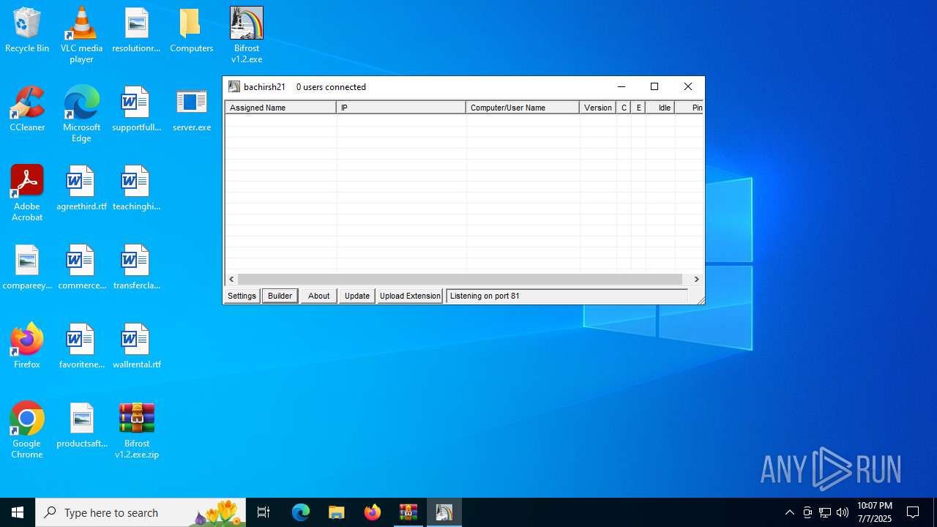
Task: Click 'Listening on port 81' status text
Action: click(x=485, y=296)
